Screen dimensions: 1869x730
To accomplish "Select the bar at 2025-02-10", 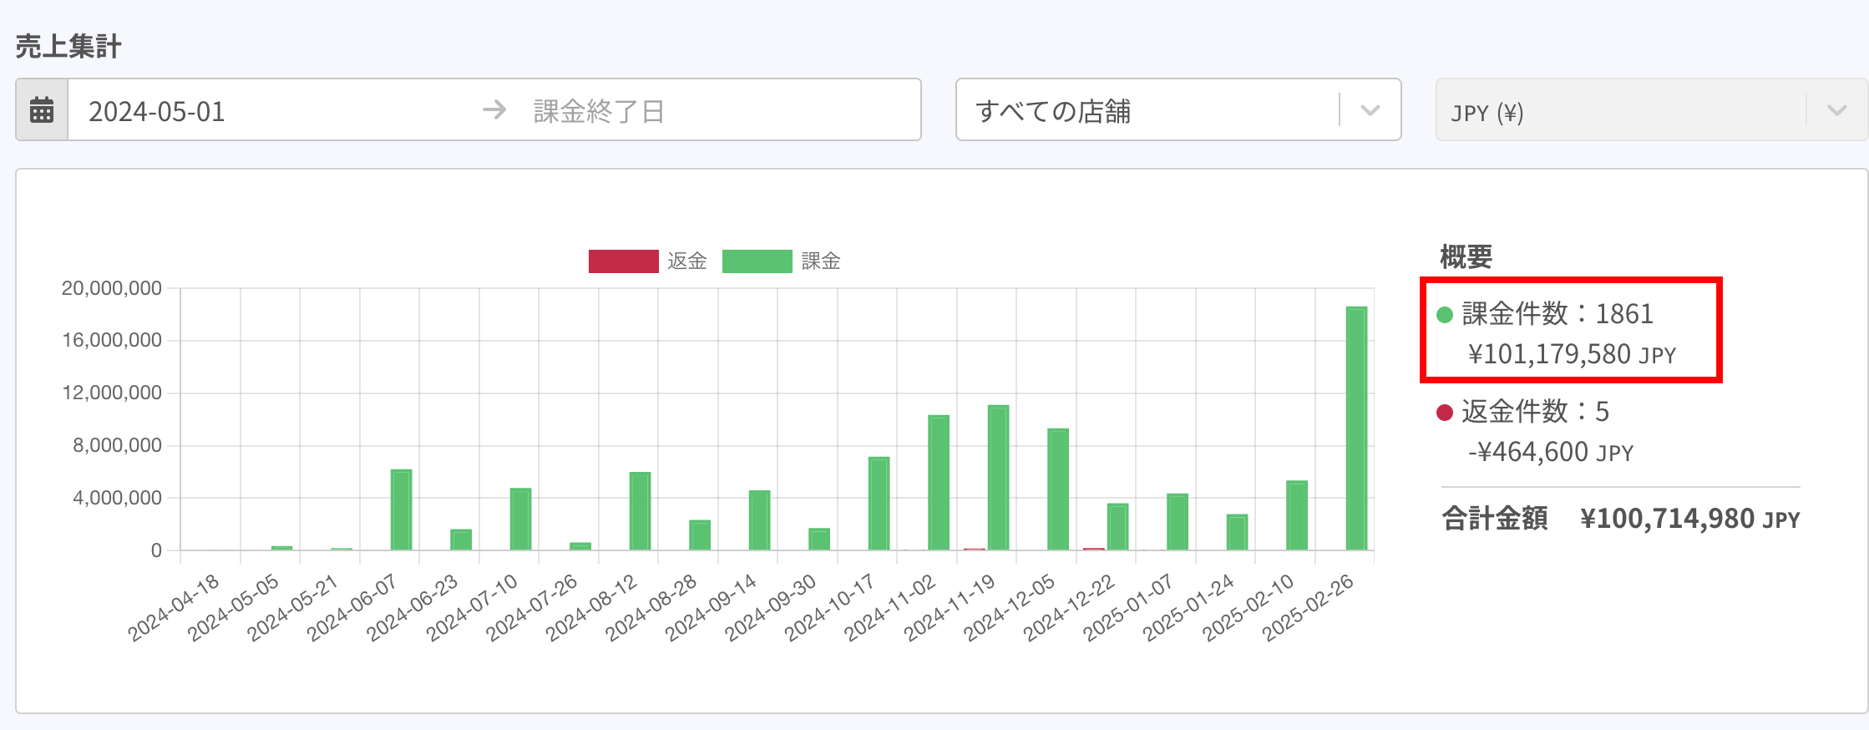I will (x=1297, y=515).
